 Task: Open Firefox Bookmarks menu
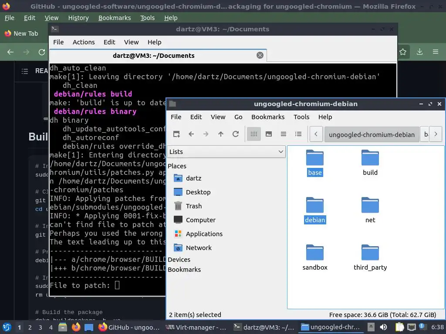pyautogui.click(x=115, y=18)
